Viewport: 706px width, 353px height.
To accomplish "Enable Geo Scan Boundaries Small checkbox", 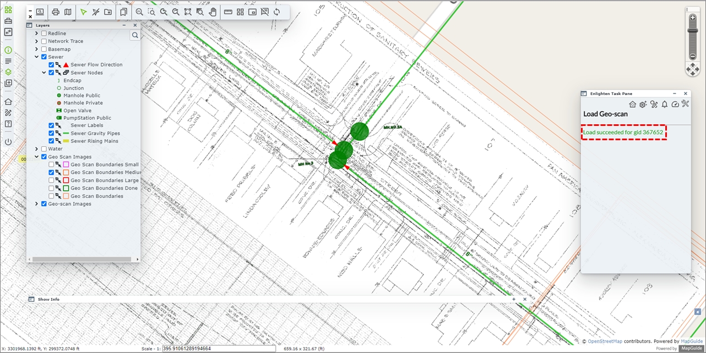I will 51,164.
